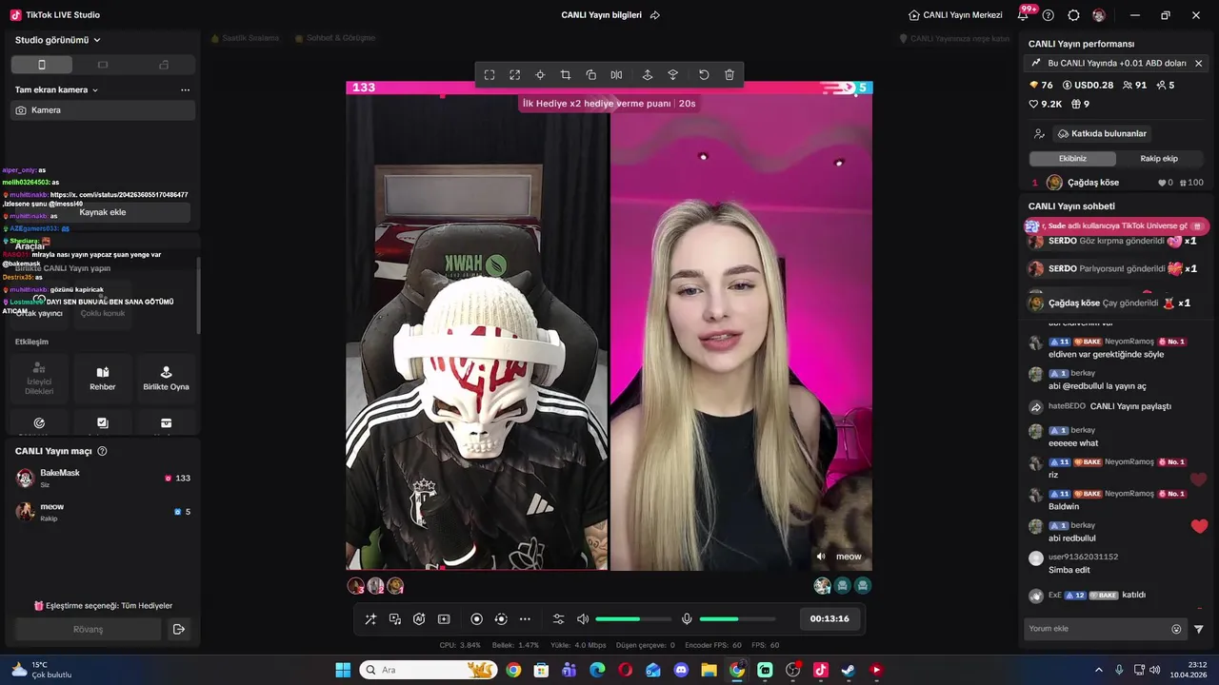Click the duplicate source icon
This screenshot has height=685, width=1219.
[x=590, y=75]
